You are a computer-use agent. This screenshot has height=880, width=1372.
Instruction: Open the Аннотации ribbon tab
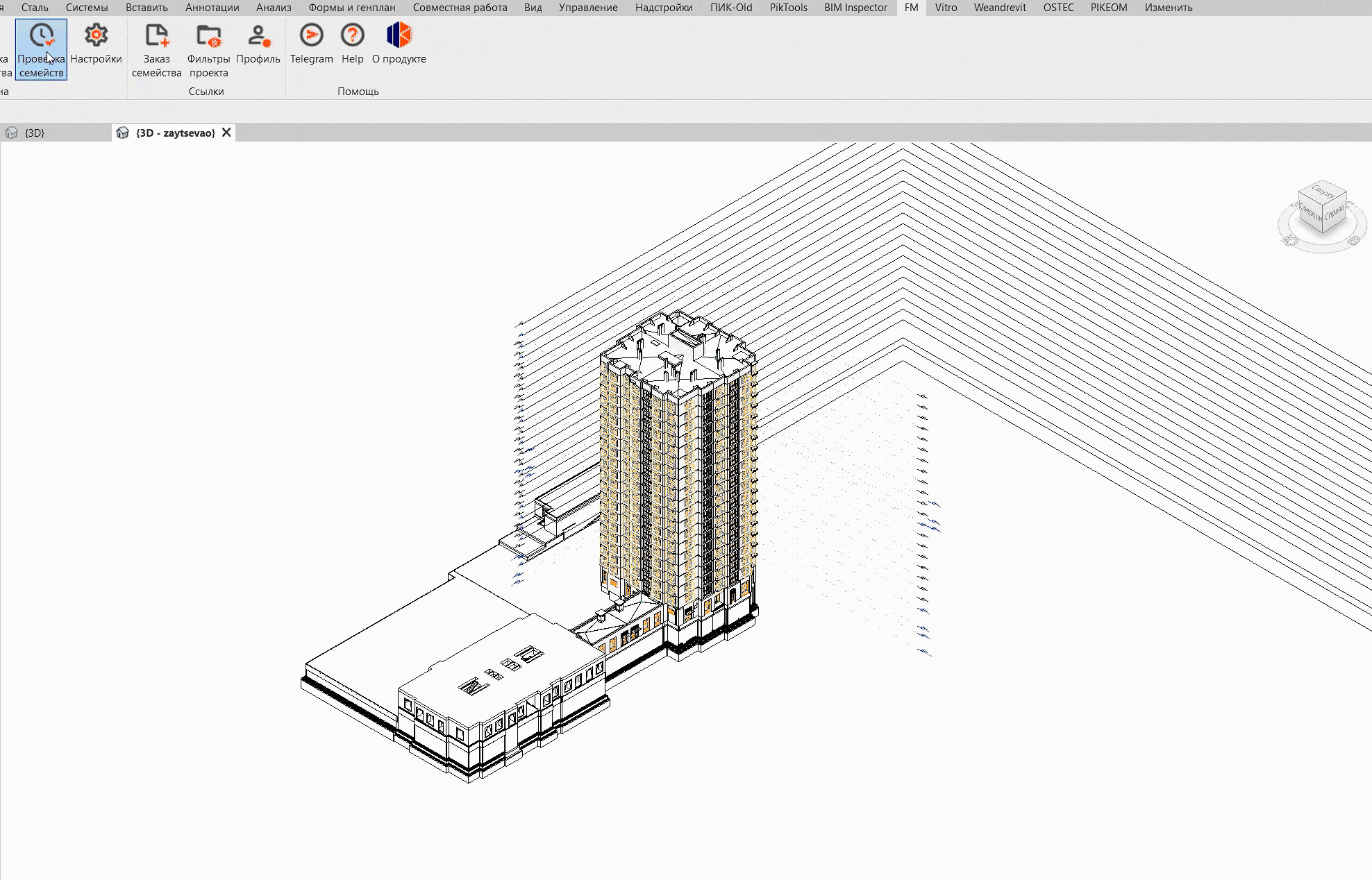pyautogui.click(x=212, y=8)
